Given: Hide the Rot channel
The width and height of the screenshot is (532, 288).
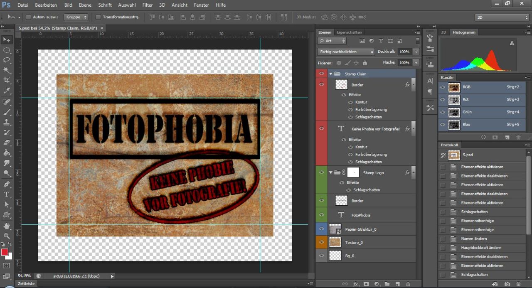Looking at the screenshot, I should click(x=442, y=100).
